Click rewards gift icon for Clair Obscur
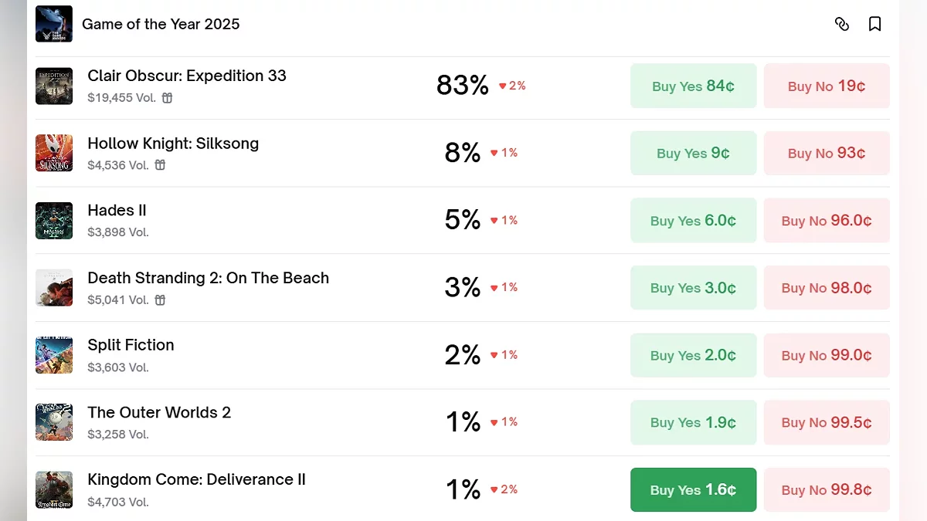Screen dimensions: 927x521 [167, 98]
